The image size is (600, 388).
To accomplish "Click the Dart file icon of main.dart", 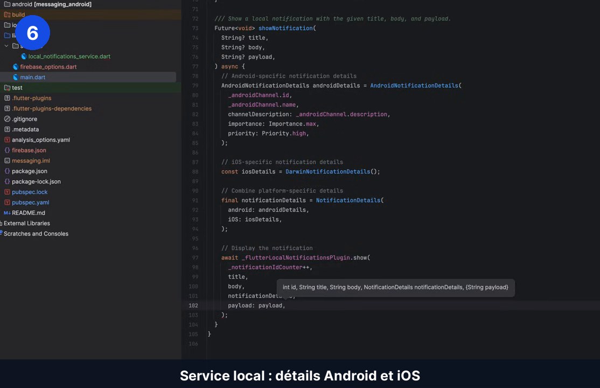I will coord(15,77).
